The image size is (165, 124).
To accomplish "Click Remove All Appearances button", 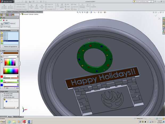I will coord(11,46).
